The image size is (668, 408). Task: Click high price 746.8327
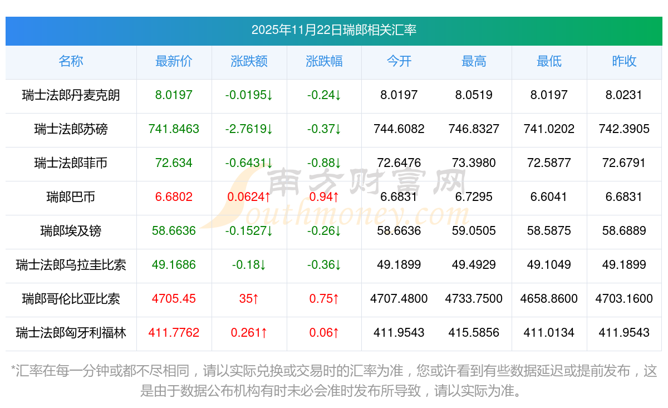[x=474, y=129]
